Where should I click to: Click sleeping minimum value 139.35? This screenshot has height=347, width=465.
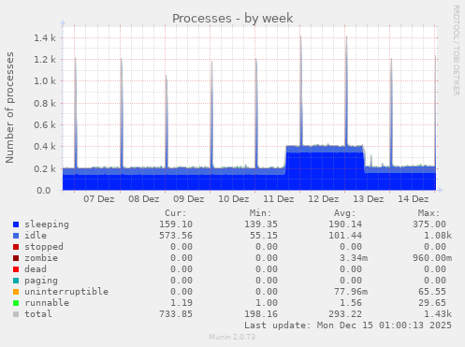(261, 224)
